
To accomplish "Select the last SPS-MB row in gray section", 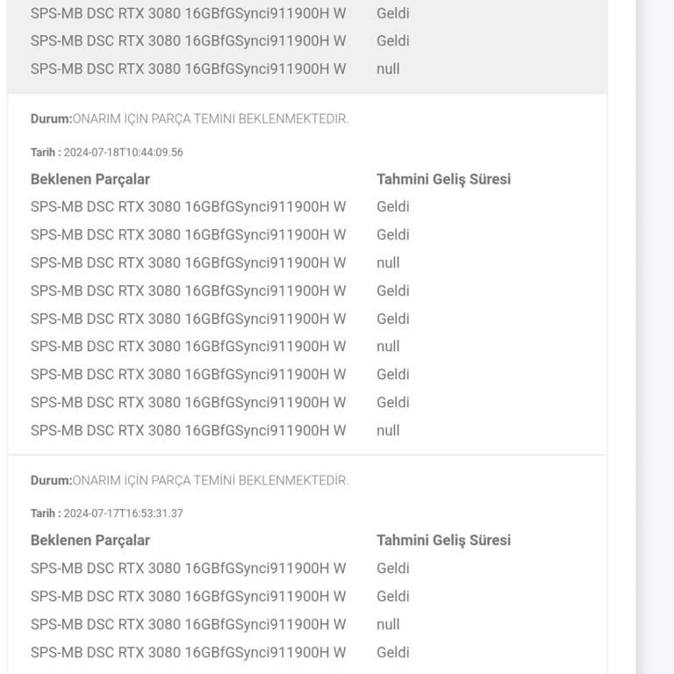I will point(188,68).
